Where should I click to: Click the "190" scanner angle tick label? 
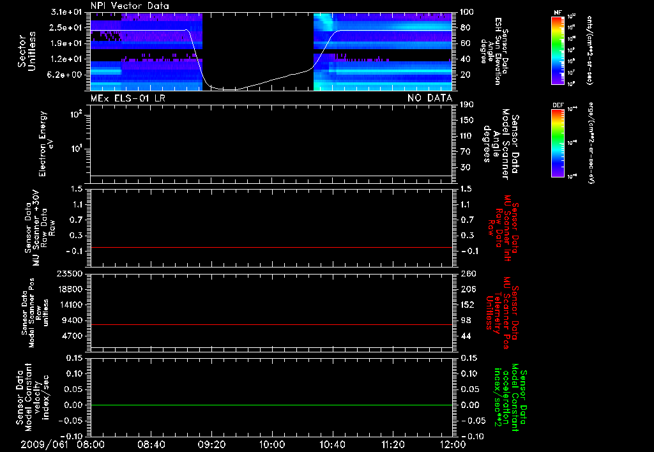point(468,105)
